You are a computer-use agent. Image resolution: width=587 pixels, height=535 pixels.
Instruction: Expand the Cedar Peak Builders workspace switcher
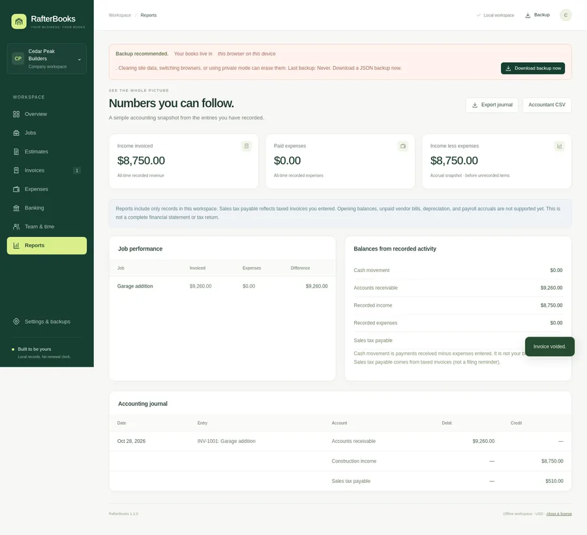pos(47,59)
